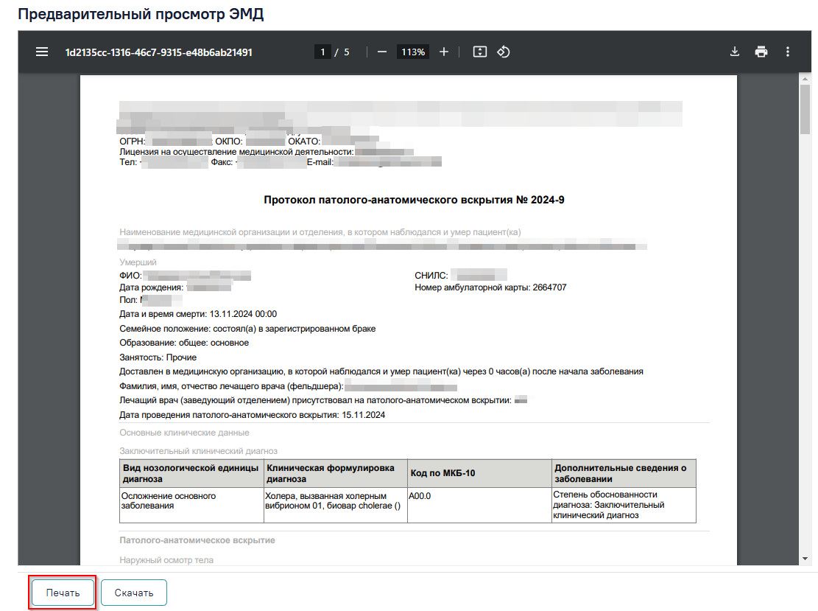Open the PDF viewer sidebar menu

tap(42, 52)
